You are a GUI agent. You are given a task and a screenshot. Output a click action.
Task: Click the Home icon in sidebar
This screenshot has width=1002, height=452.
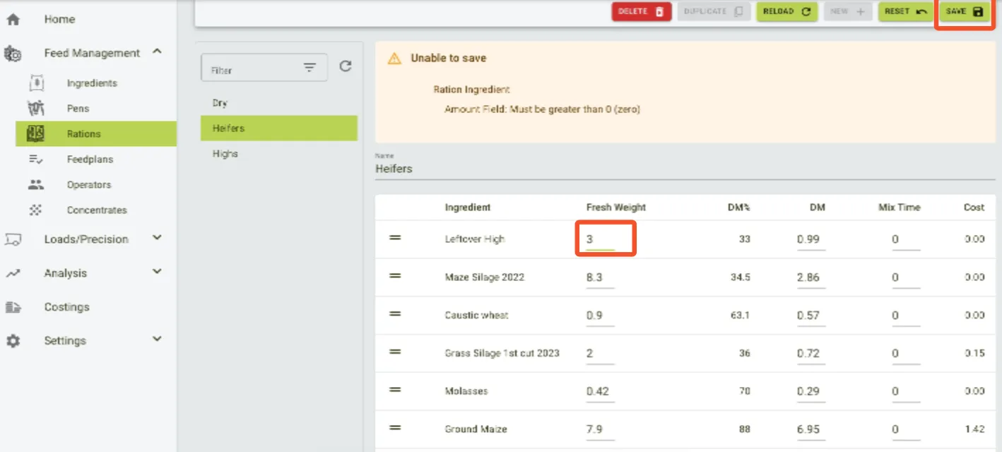click(x=13, y=20)
